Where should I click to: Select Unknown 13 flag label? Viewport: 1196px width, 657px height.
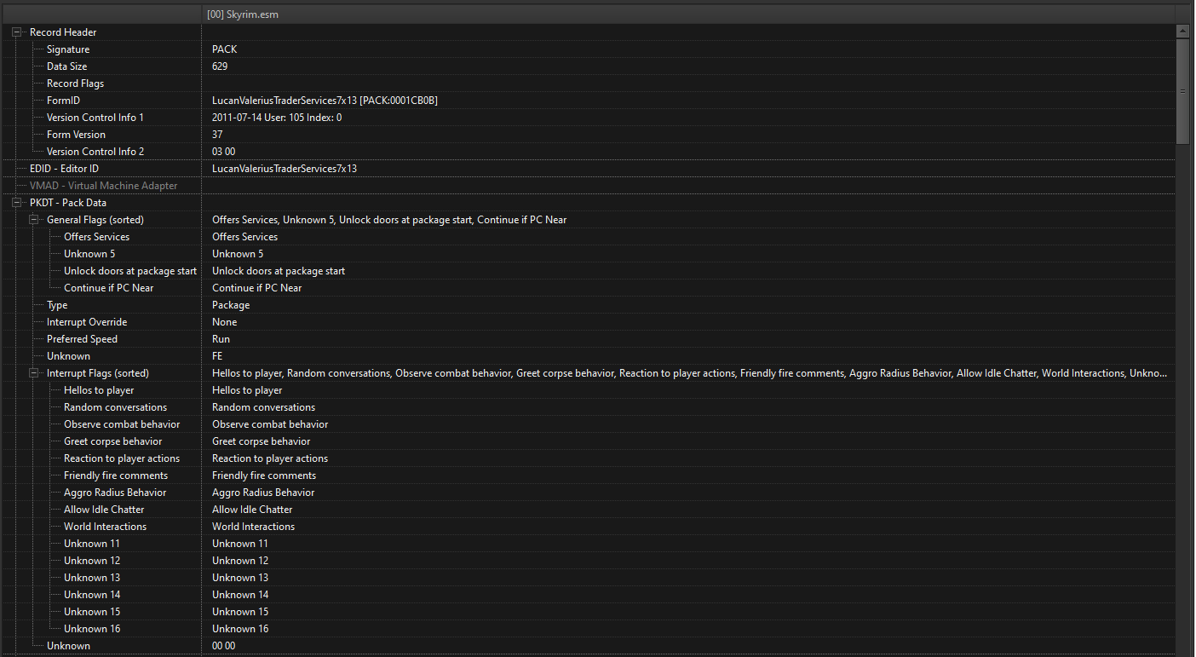(92, 578)
